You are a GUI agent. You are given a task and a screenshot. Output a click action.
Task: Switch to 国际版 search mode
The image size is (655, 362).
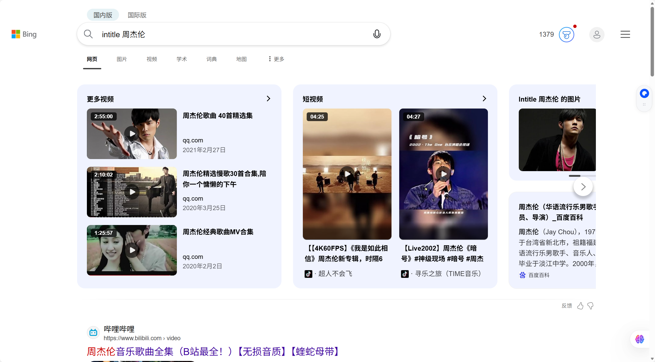[137, 15]
